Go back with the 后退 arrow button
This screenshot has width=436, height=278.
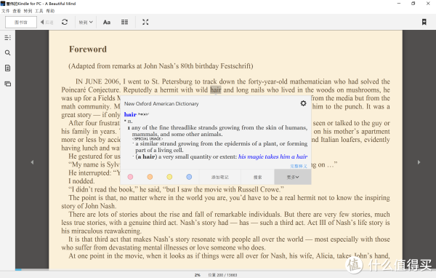pos(47,22)
